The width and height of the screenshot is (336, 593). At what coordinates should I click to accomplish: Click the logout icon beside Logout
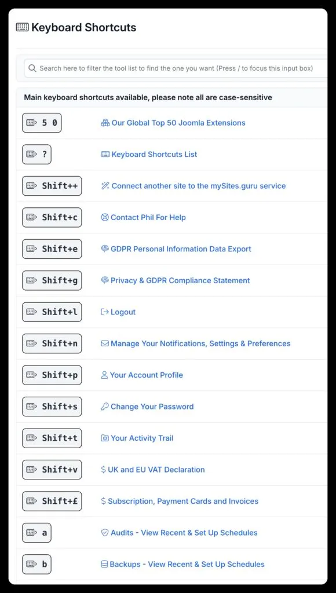click(103, 312)
